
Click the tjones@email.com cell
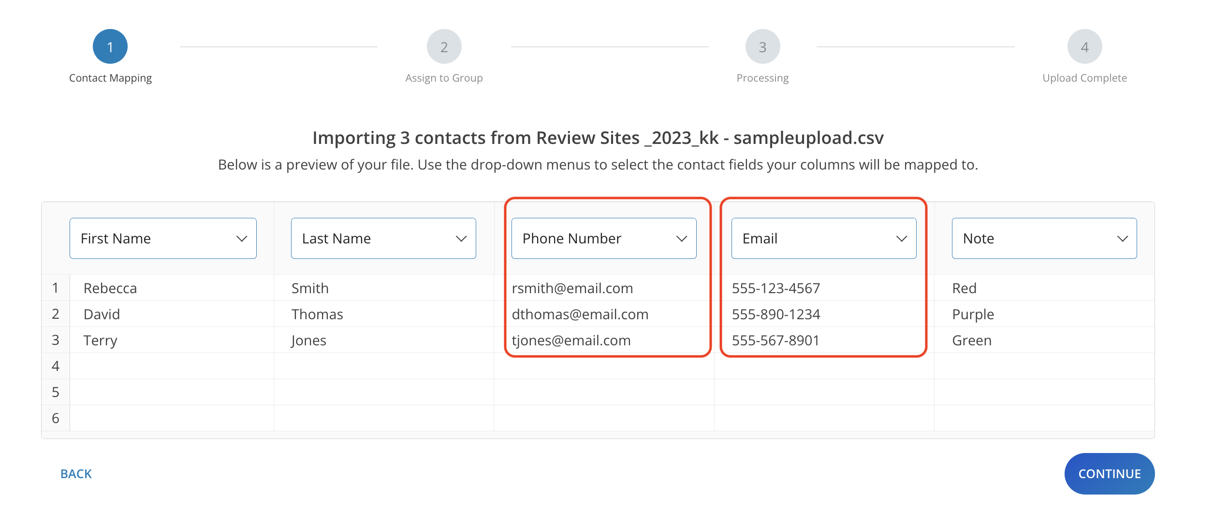[571, 340]
